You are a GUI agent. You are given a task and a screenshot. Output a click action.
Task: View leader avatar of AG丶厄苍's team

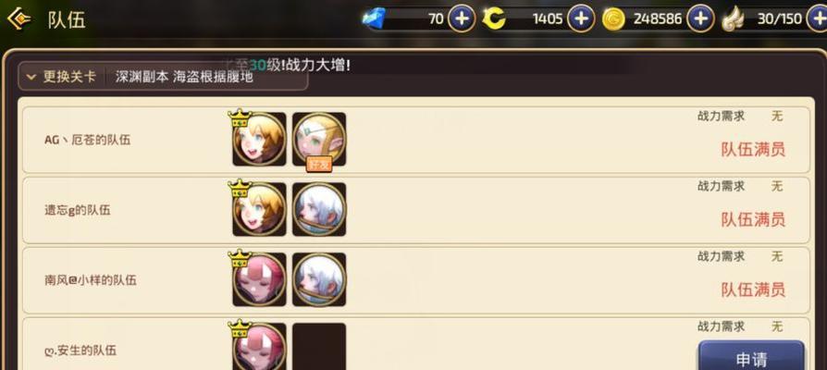(x=259, y=139)
